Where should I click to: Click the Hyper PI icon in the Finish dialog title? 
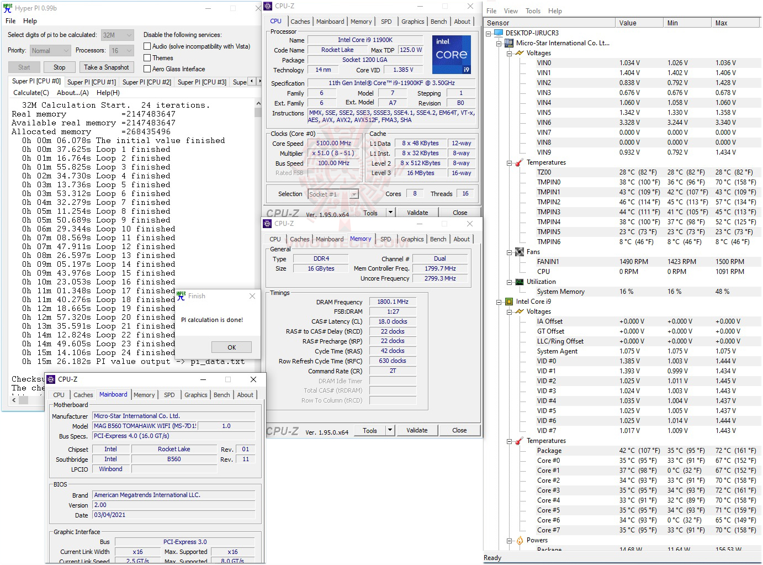click(181, 296)
